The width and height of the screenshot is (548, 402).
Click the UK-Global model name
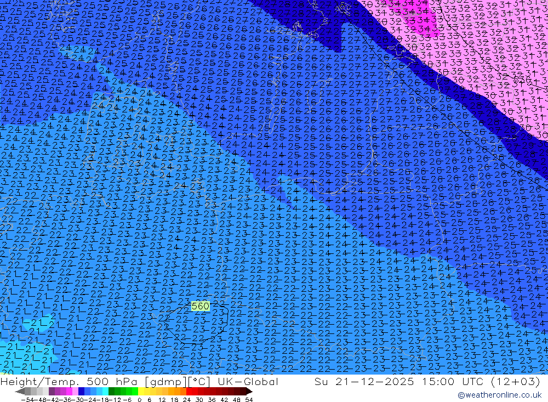coord(248,381)
